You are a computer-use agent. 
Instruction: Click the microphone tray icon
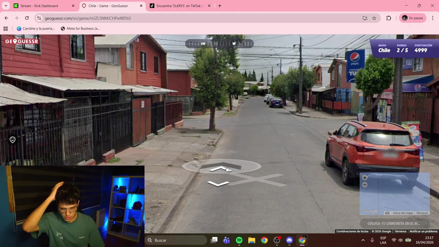point(372,240)
